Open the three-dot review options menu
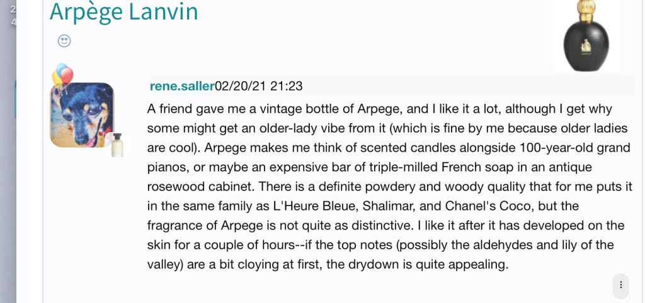Viewport: 645px width, 303px height. 620,285
